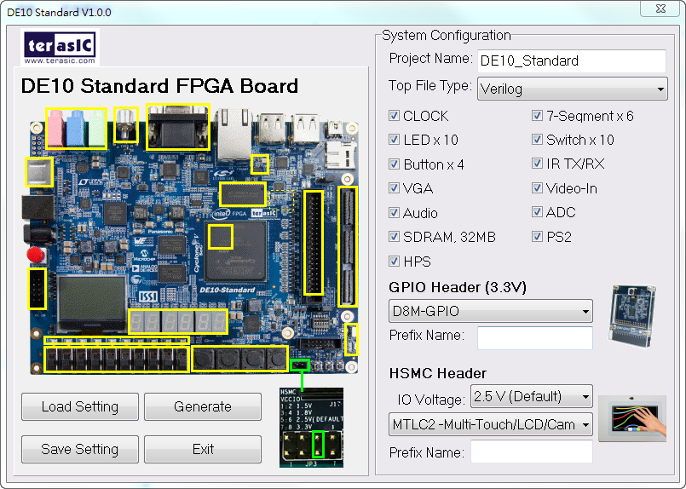Click the HSMC Header Prefix Name field
This screenshot has height=489, width=686.
(532, 452)
